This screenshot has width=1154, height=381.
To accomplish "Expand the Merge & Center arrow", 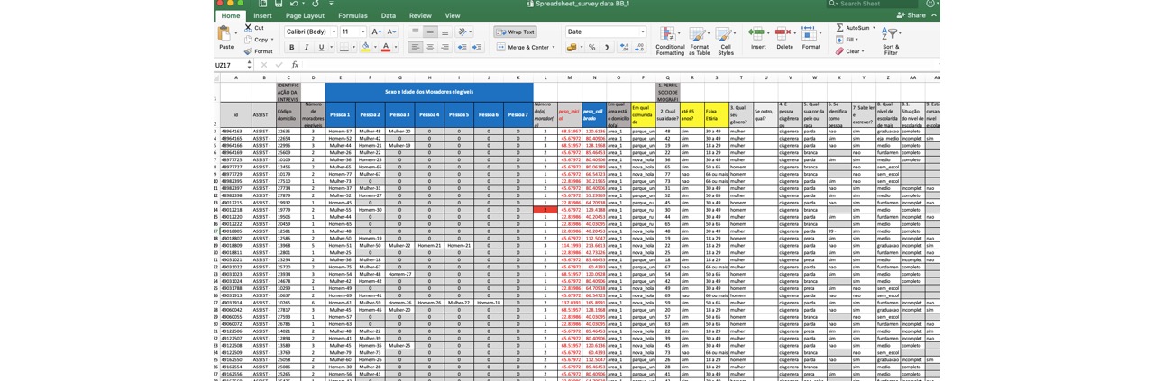I will click(x=553, y=48).
